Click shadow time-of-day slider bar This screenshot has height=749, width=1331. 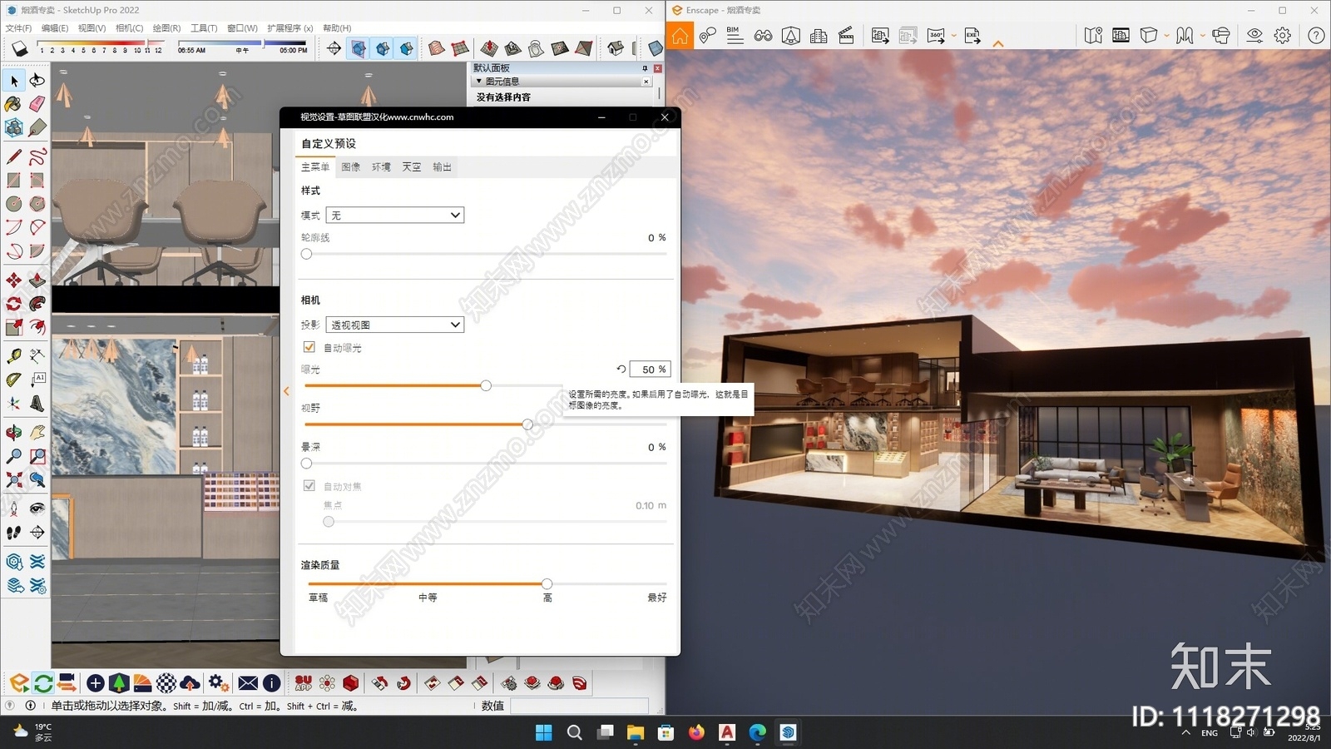click(x=242, y=42)
